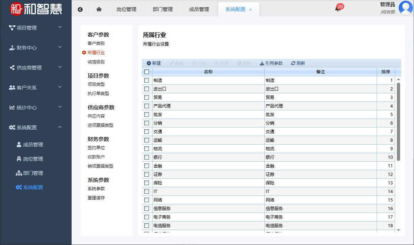Click the scrollbar down arrow
Screen dimensions: 414x245
click(x=398, y=230)
